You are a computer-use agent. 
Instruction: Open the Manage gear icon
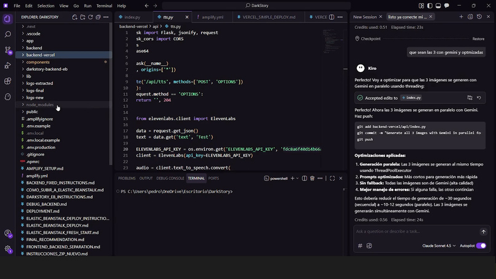point(7,249)
